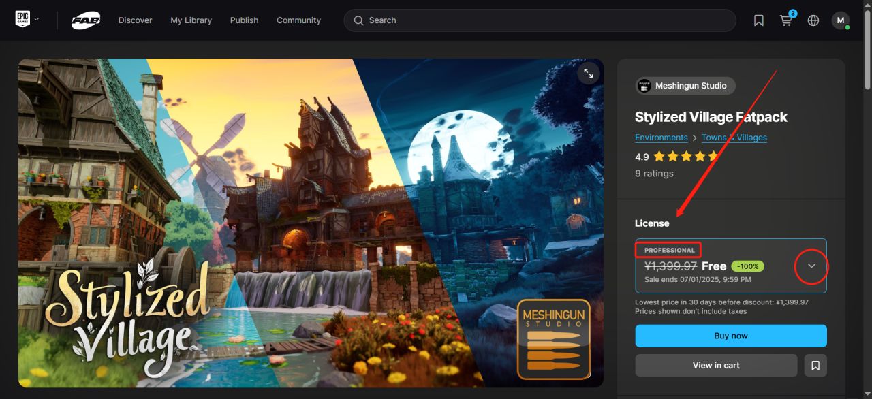Go to Fab home via logo
Image resolution: width=872 pixels, height=399 pixels.
[86, 20]
